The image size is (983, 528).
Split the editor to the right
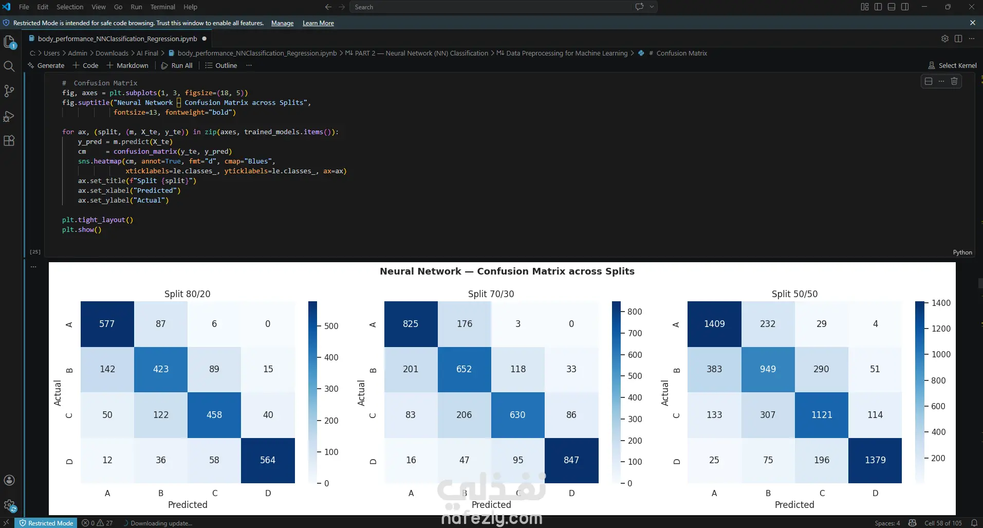pos(958,39)
